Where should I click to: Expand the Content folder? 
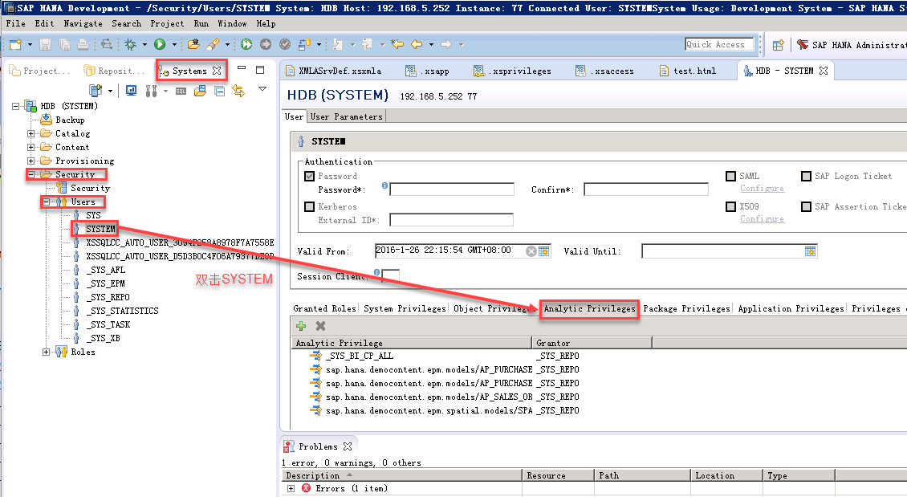point(31,148)
